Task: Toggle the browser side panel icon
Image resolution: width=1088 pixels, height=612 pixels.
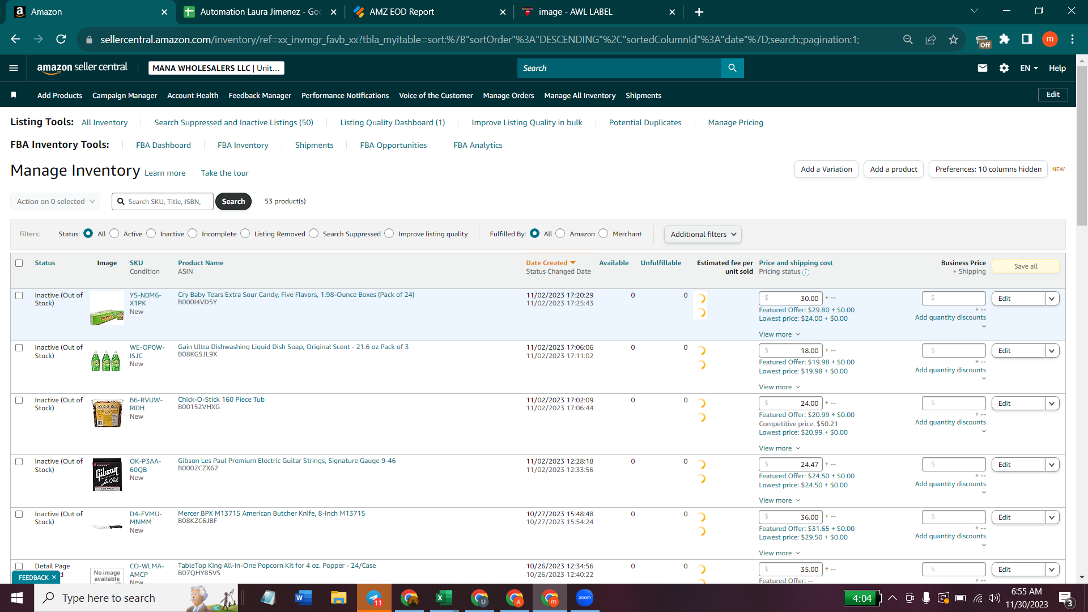Action: point(1027,39)
